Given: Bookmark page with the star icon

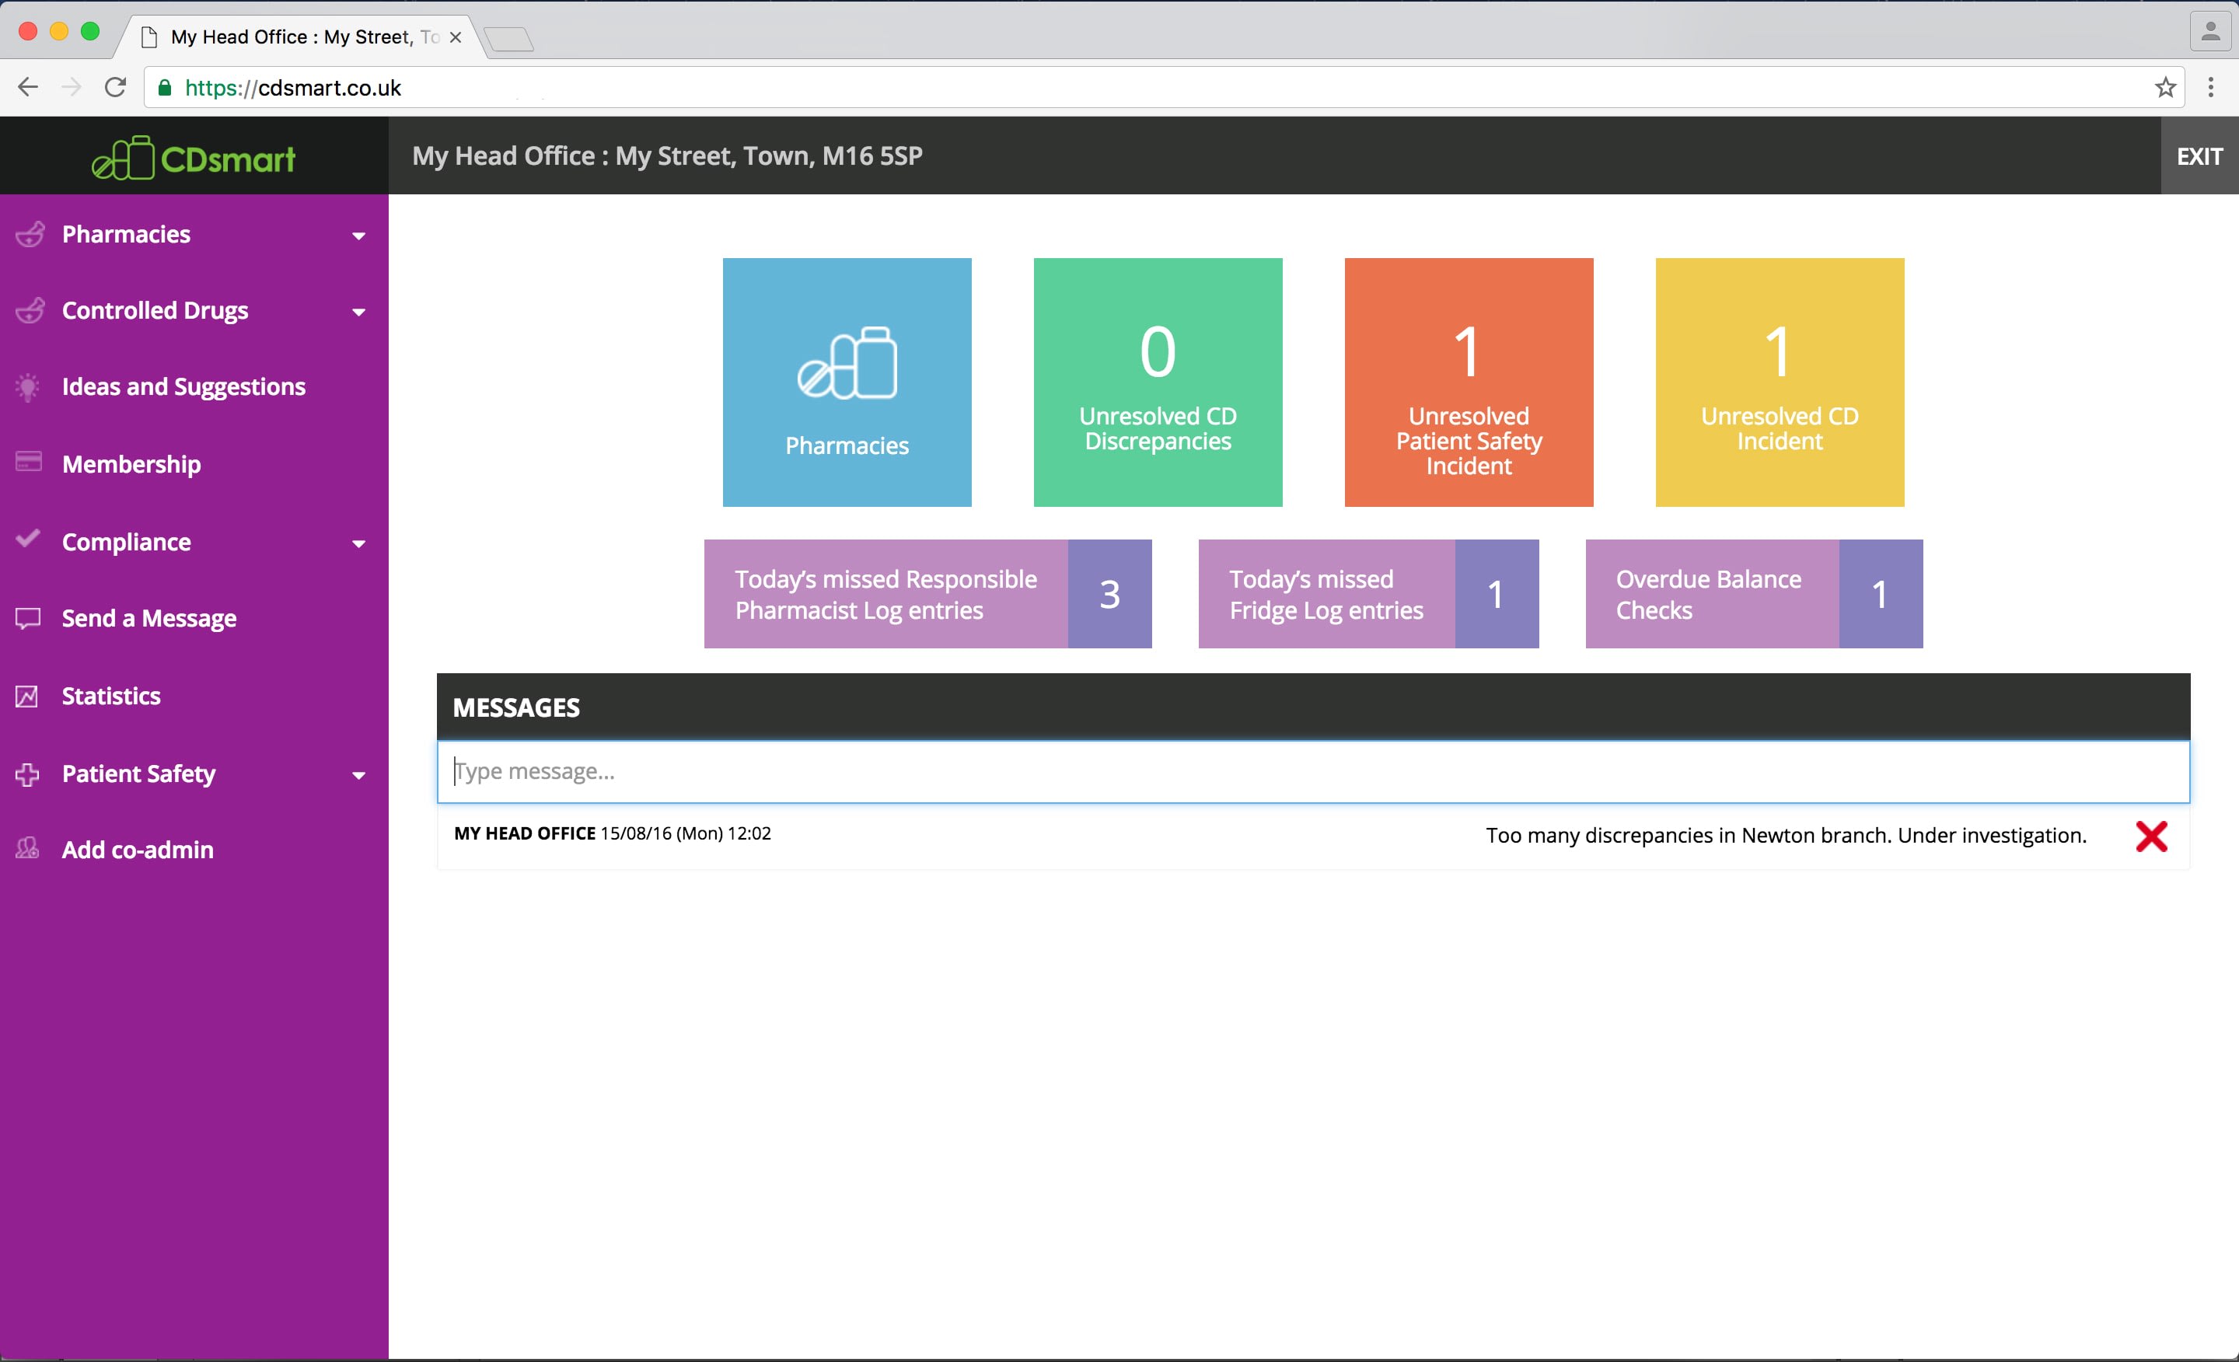Looking at the screenshot, I should (x=2164, y=87).
